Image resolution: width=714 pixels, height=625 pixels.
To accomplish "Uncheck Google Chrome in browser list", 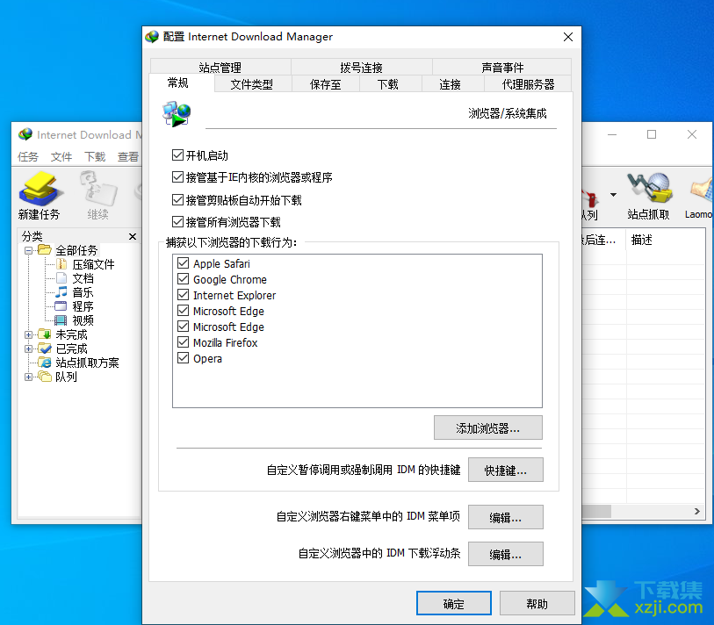I will pyautogui.click(x=183, y=279).
